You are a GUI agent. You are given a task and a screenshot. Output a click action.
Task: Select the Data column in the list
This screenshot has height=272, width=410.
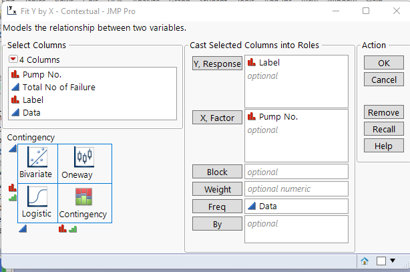point(31,112)
